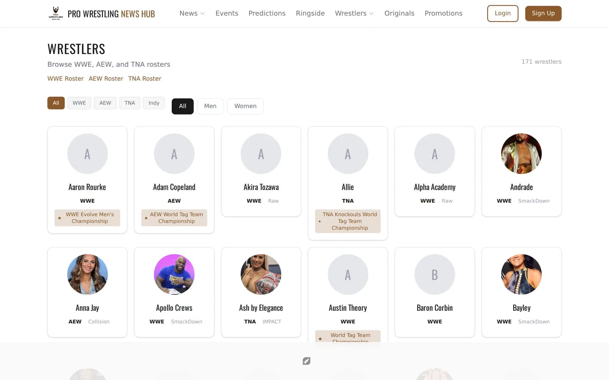The image size is (609, 380).
Task: Open Andrade's profile photo
Action: 521,154
